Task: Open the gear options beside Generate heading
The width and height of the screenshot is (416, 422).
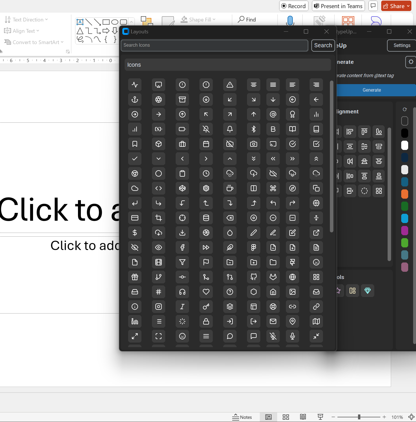Action: [x=411, y=62]
